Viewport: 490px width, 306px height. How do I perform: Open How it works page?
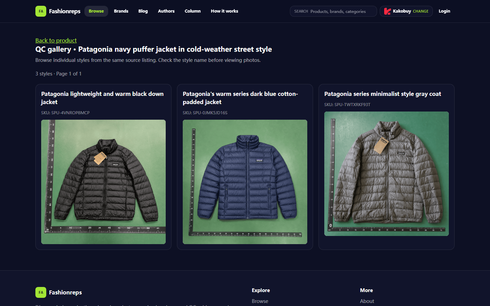pos(225,11)
